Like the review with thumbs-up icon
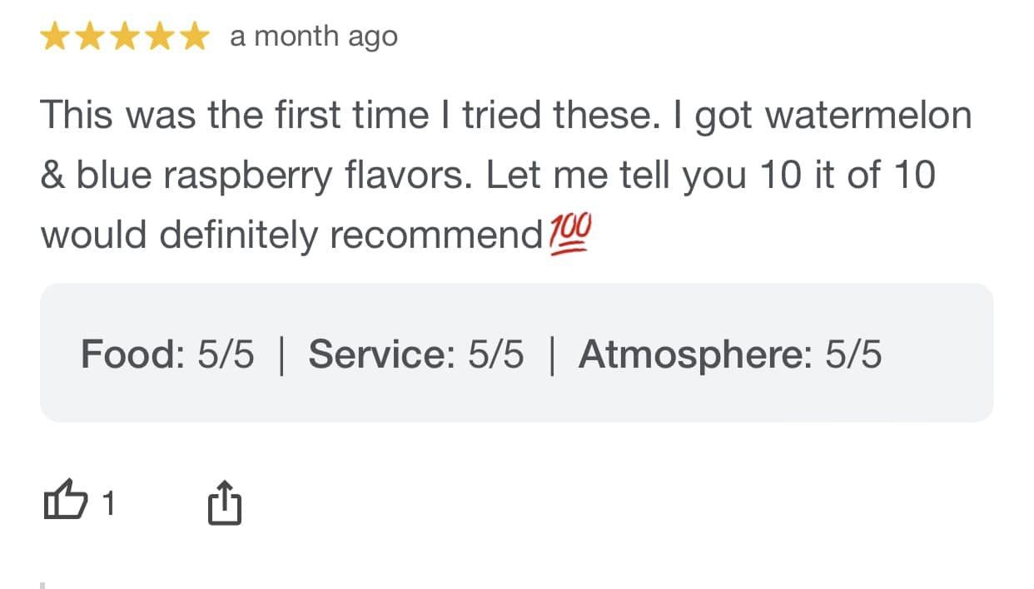Screen dimensions: 1034x589 click(x=64, y=502)
